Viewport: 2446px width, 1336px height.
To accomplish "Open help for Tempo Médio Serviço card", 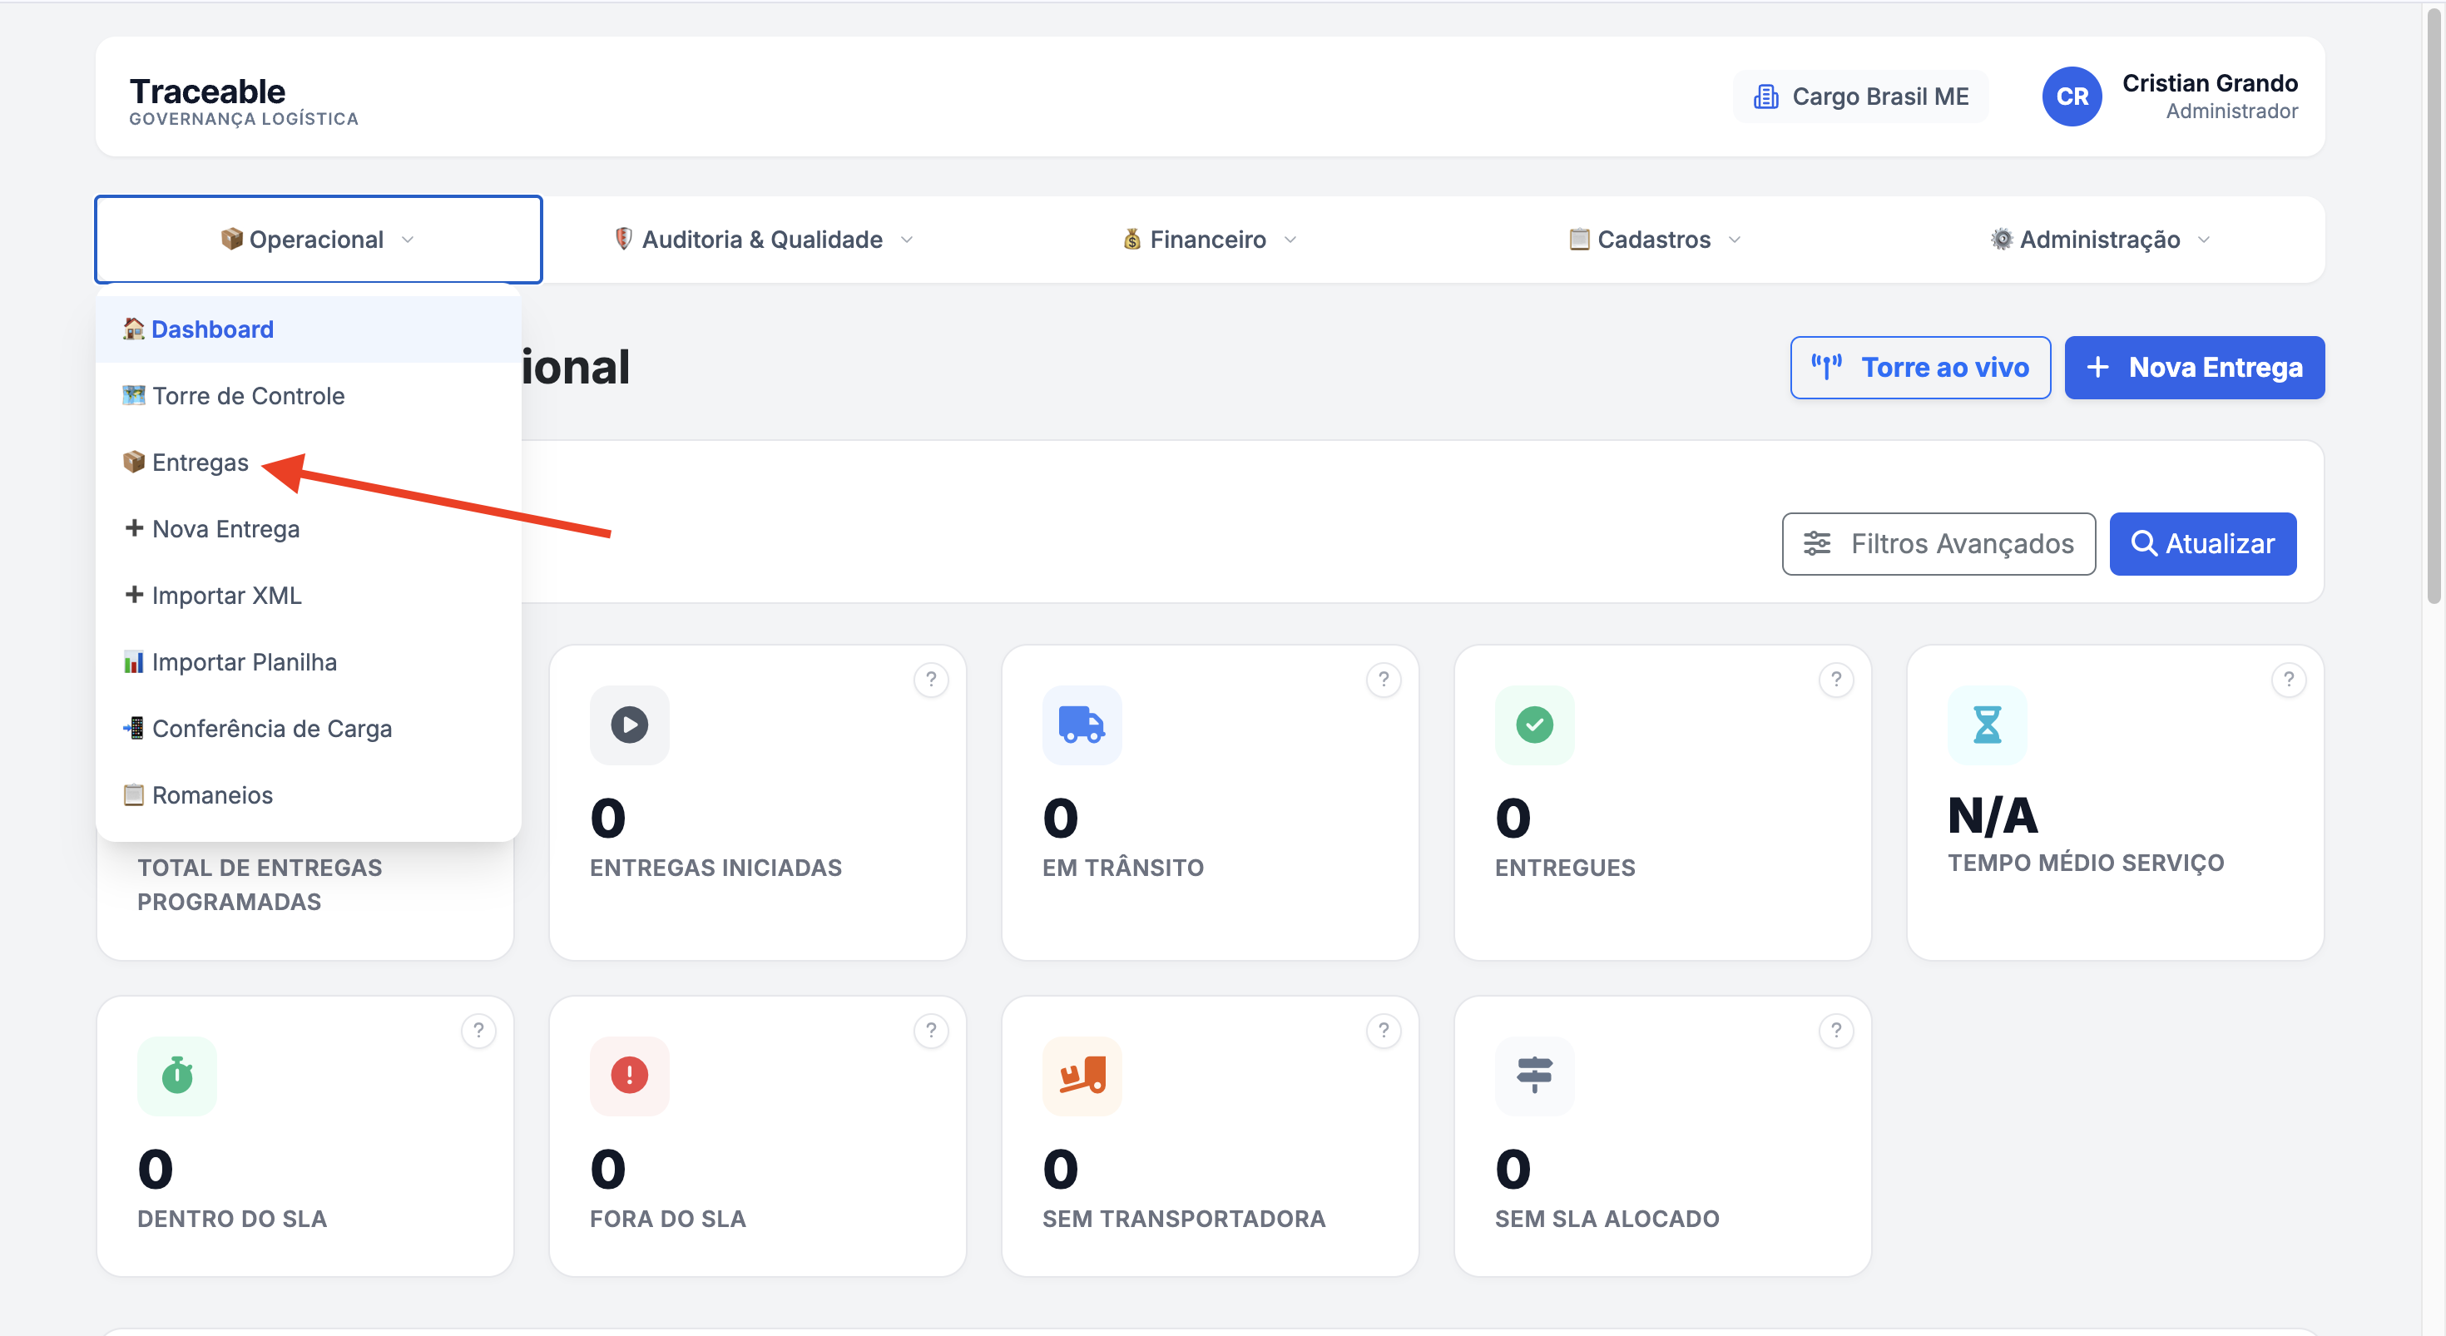I will pos(2290,680).
